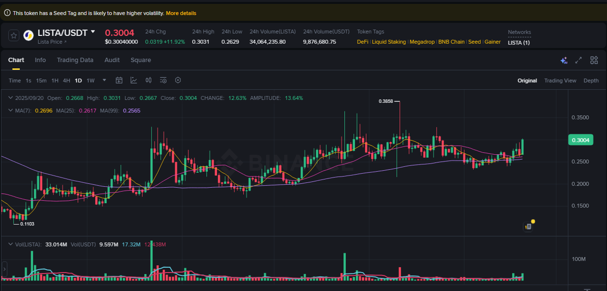Click the Liquid Staking token tag
The image size is (607, 291).
tap(388, 42)
